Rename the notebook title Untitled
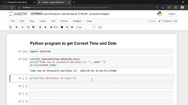This screenshot has width=188, height=105. (x=36, y=14)
